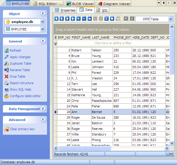Click the Report structure link
The height and width of the screenshot is (165, 177).
pyautogui.click(x=22, y=83)
